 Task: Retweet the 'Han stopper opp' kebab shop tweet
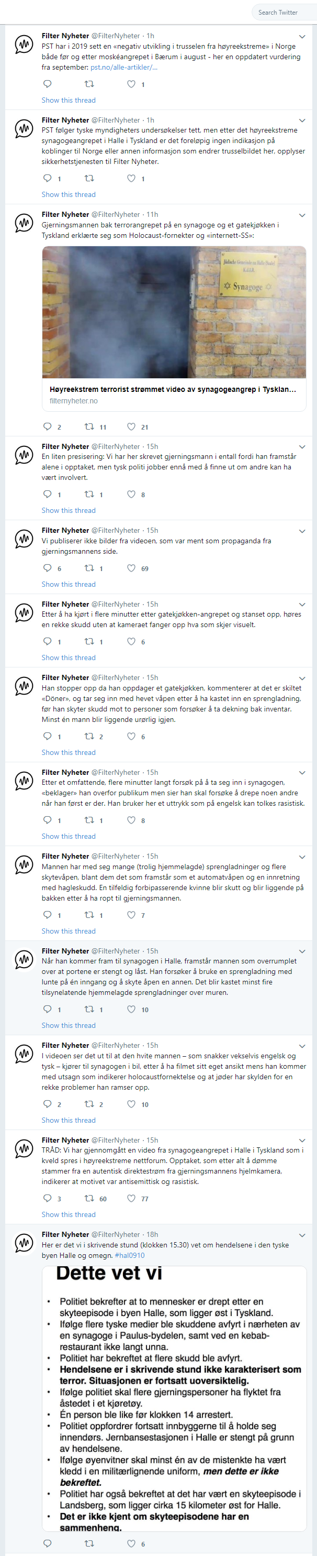tap(90, 736)
